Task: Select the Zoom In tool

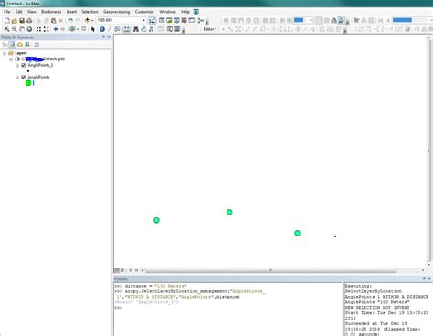Action: click(x=6, y=29)
